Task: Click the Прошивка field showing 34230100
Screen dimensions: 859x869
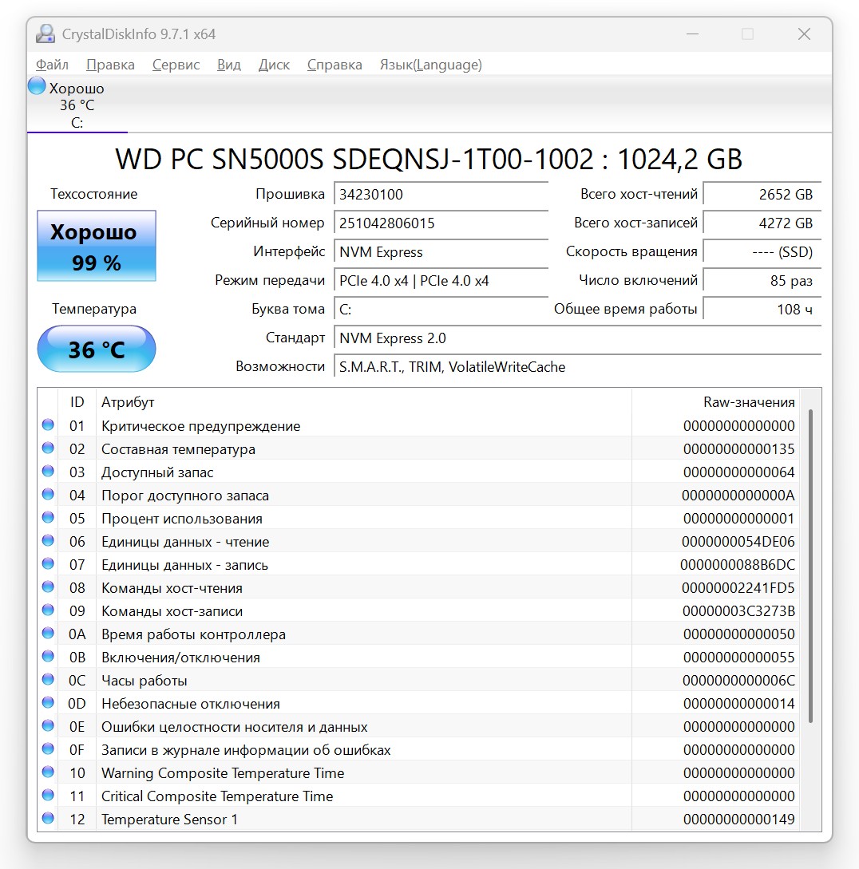Action: (x=441, y=195)
